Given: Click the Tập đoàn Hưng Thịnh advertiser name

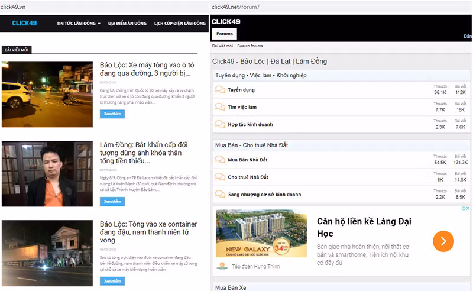Looking at the screenshot, I should 256,266.
